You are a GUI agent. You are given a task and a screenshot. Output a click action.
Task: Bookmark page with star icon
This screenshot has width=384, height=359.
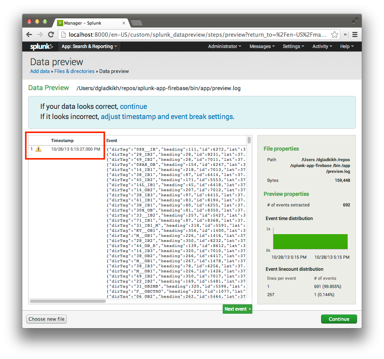click(x=334, y=34)
